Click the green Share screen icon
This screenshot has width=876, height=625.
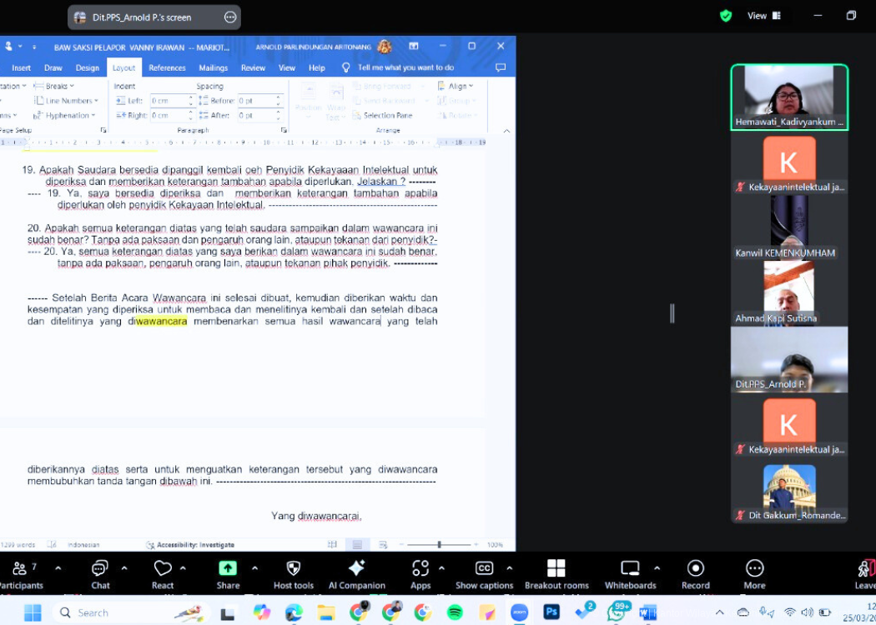228,568
